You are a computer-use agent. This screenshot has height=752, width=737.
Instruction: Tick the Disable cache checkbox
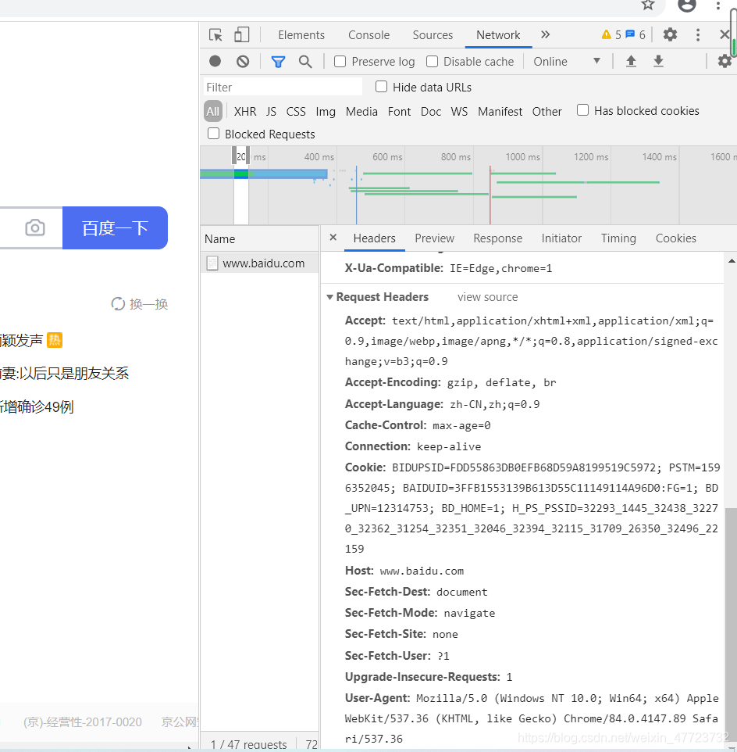pyautogui.click(x=432, y=62)
